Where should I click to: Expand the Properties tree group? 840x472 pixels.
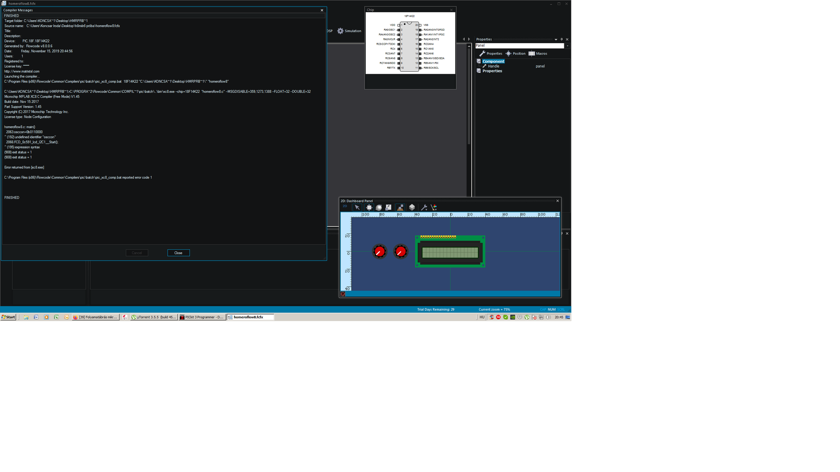(x=479, y=71)
